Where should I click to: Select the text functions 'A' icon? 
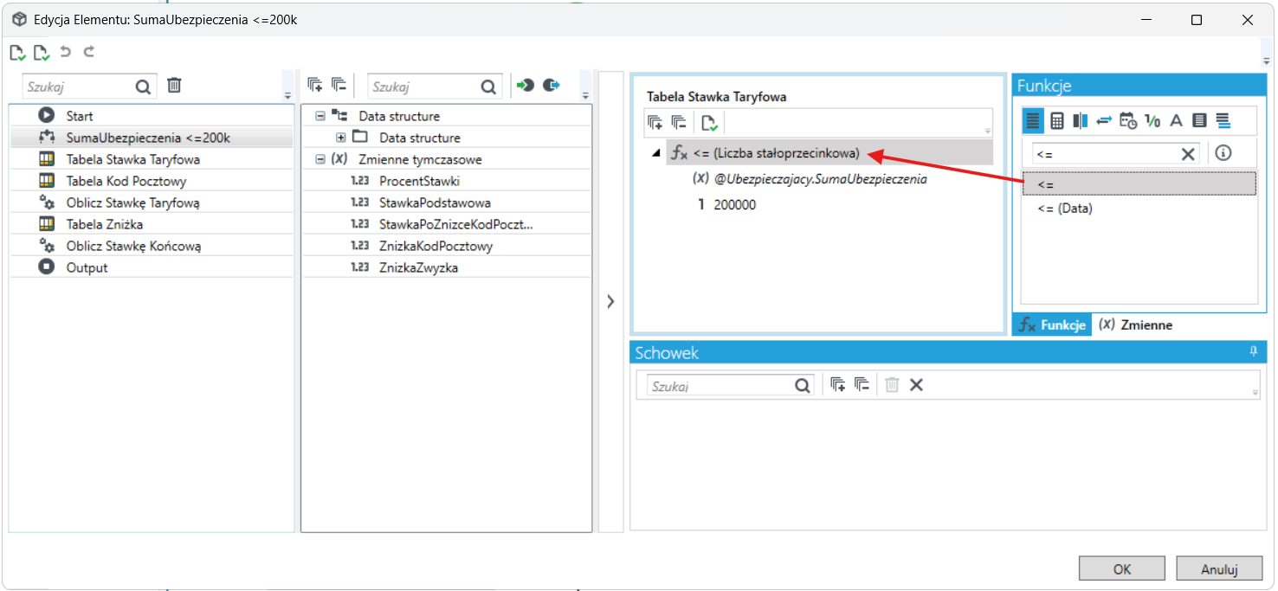(x=1176, y=121)
